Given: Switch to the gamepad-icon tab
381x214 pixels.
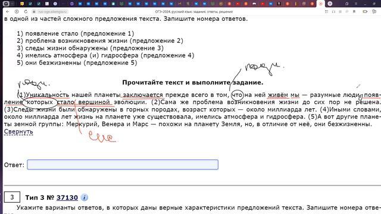Looking at the screenshot, I should coord(254,4).
